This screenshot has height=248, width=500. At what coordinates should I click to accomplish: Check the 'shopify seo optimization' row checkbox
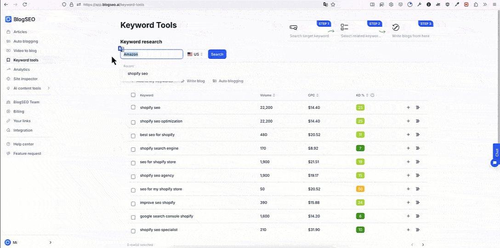133,122
